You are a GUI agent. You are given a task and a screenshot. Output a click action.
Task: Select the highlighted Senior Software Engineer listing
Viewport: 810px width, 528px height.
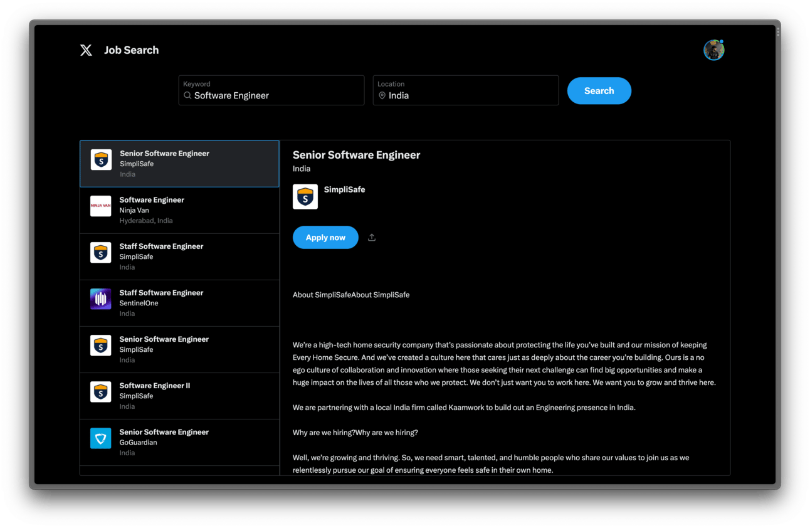point(179,164)
